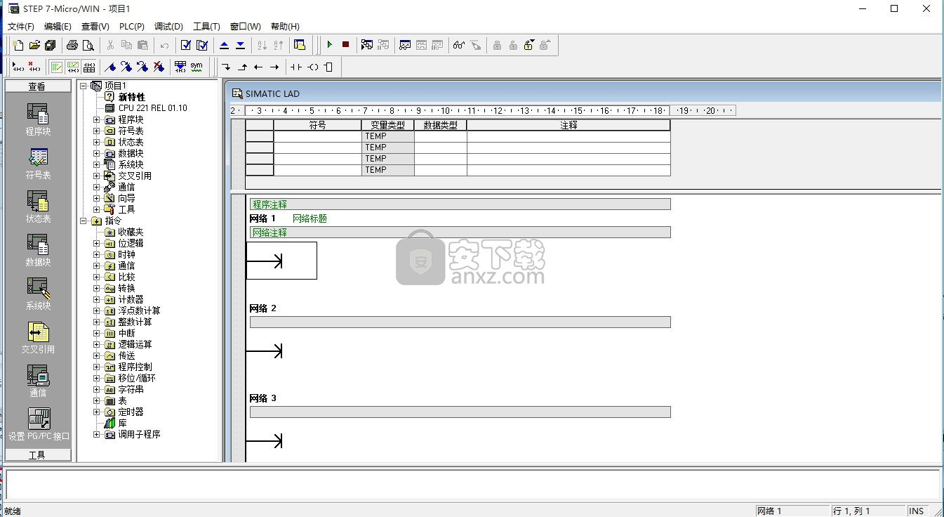944x517 pixels.
Task: Expand the 定时器 instruction folder
Action: [x=97, y=412]
